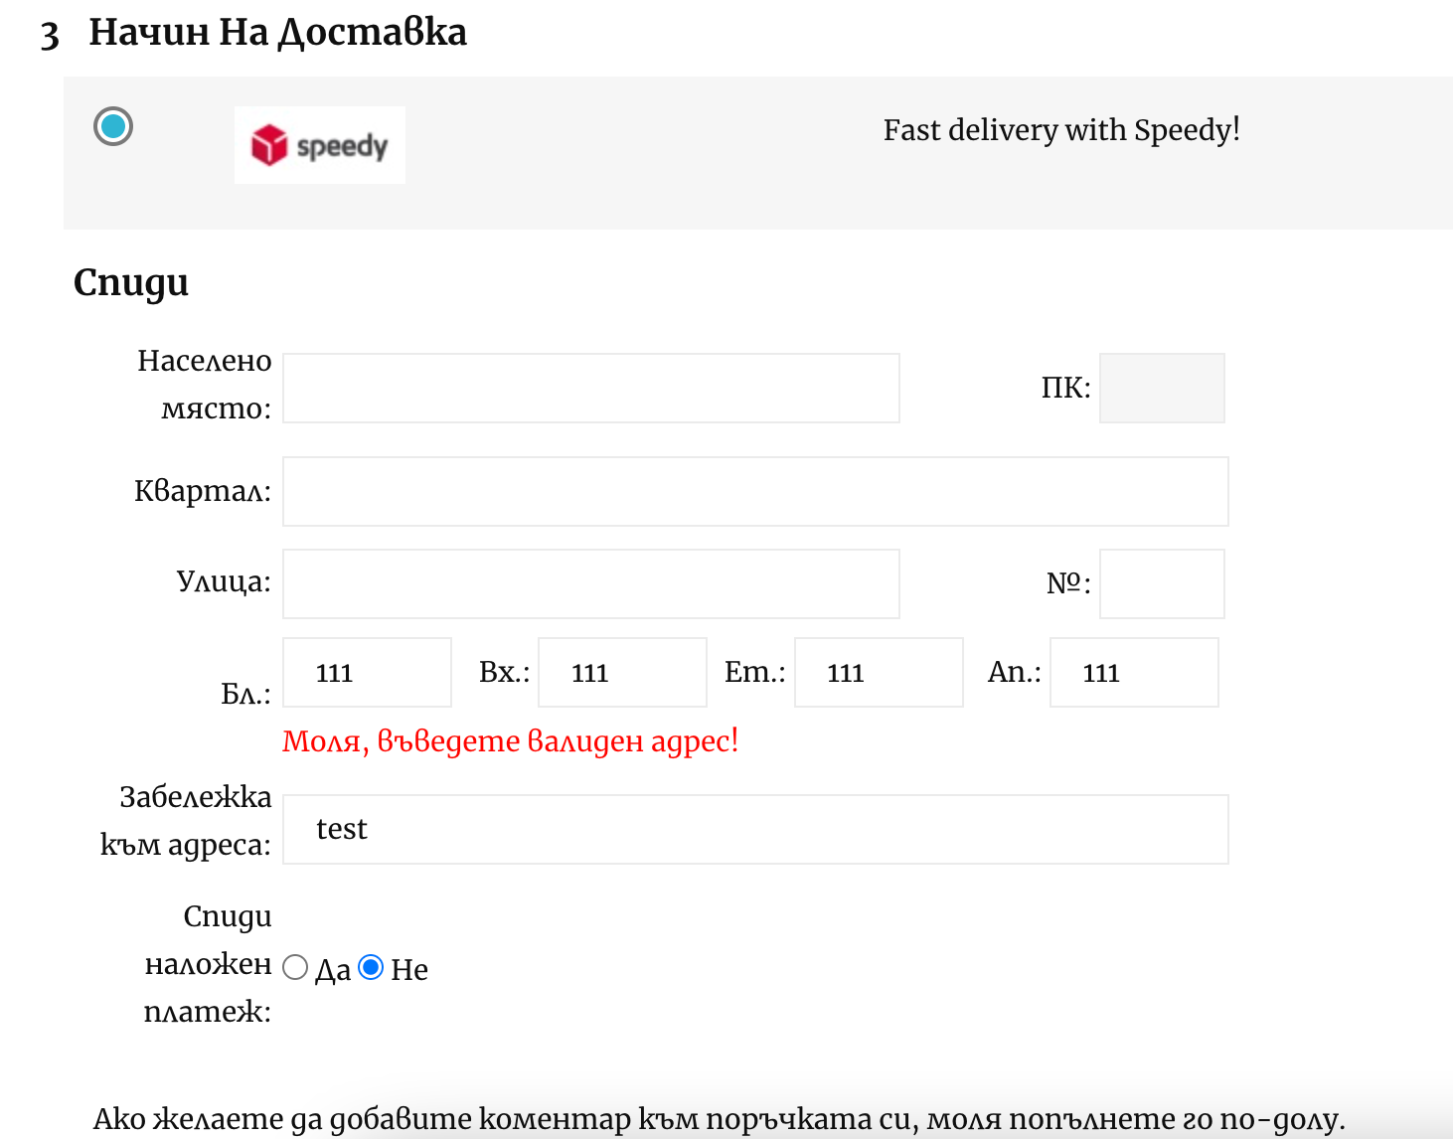The height and width of the screenshot is (1139, 1453).
Task: Choose 'Не' for Спиди наложен платеж
Action: point(371,968)
